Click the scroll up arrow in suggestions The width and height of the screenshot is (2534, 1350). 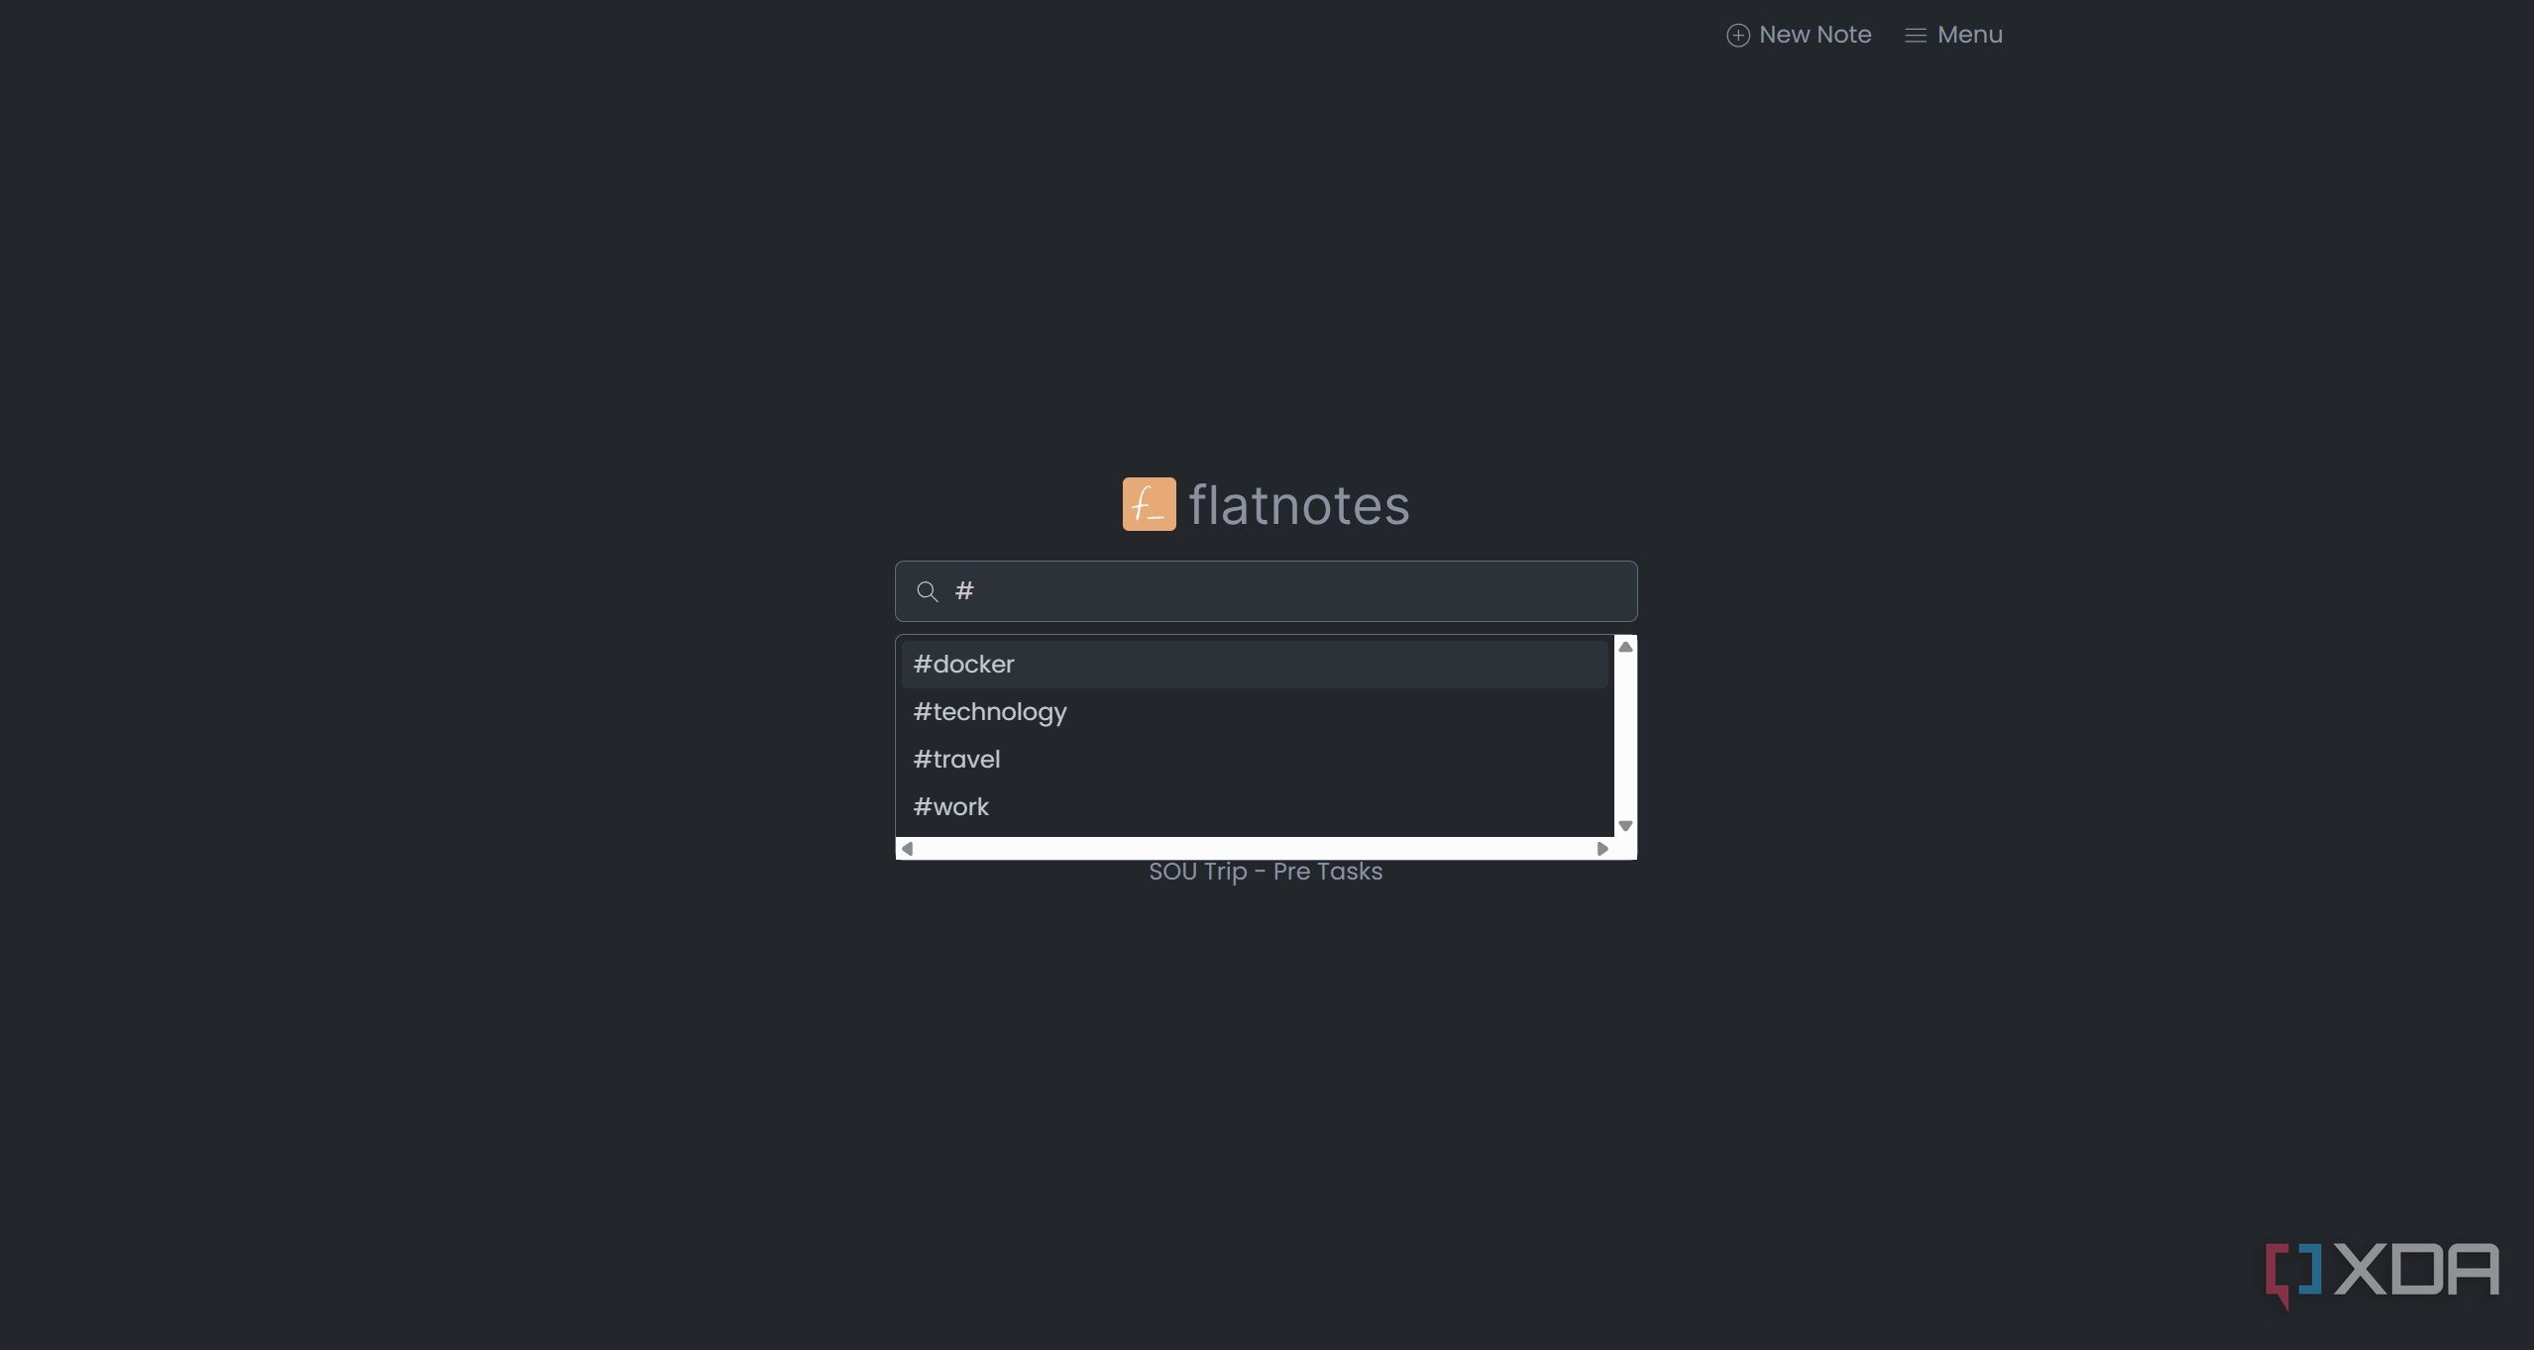1625,647
